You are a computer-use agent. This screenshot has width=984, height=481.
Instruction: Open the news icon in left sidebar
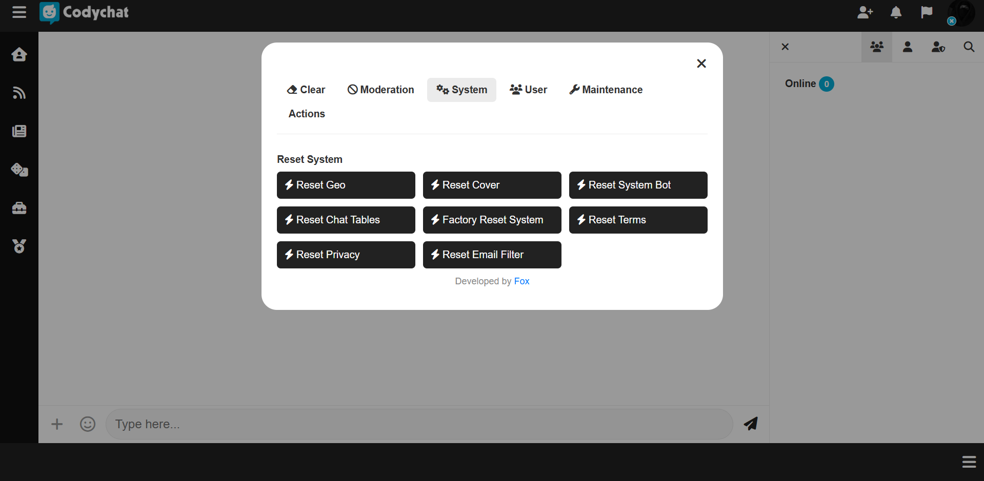pyautogui.click(x=19, y=131)
